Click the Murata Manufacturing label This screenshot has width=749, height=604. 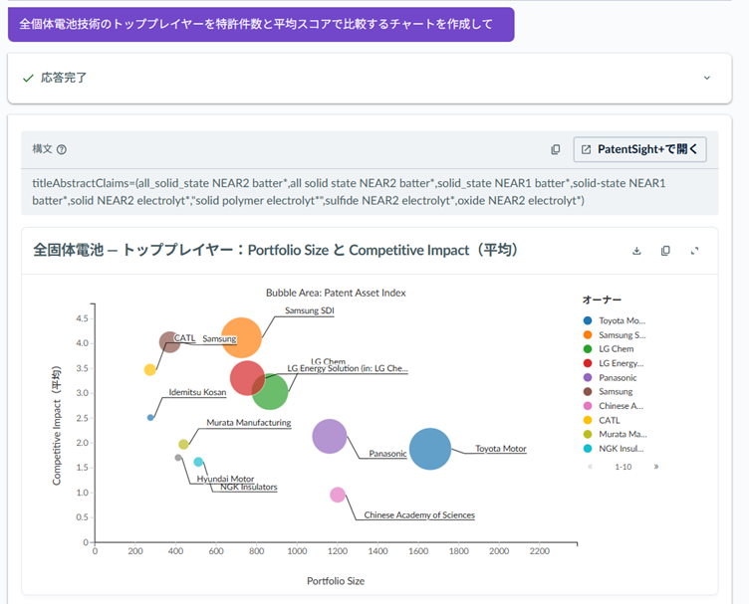(248, 423)
